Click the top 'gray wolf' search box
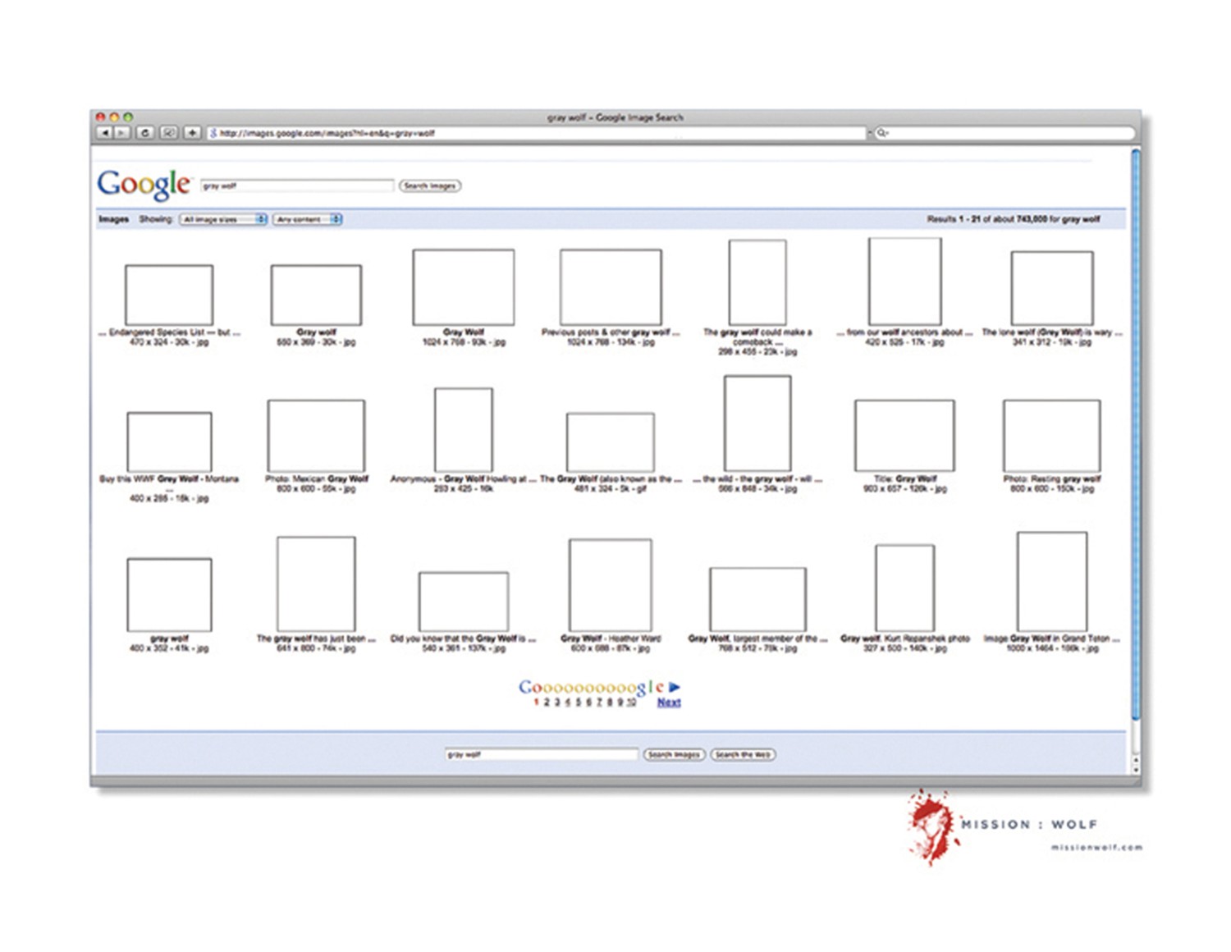1231x952 pixels. 297,186
